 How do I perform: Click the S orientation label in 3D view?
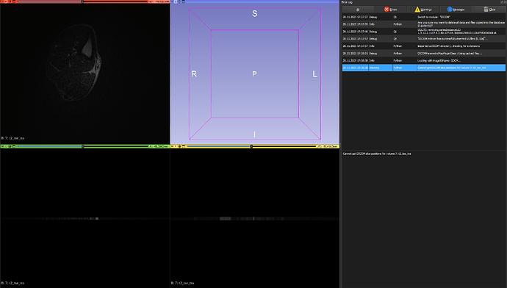click(x=255, y=13)
